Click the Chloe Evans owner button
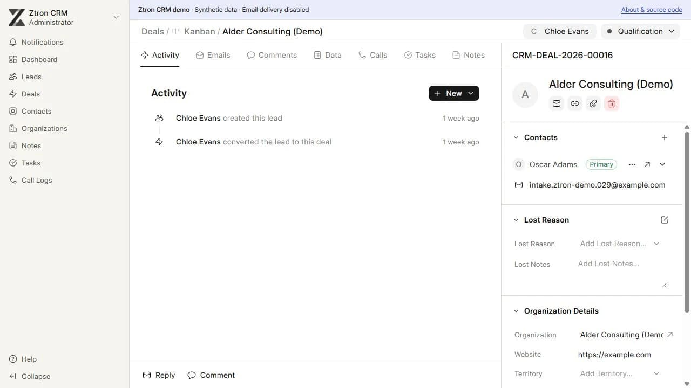 [560, 31]
